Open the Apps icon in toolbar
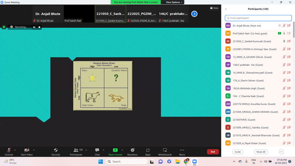This screenshot has height=166, width=295. point(148,151)
